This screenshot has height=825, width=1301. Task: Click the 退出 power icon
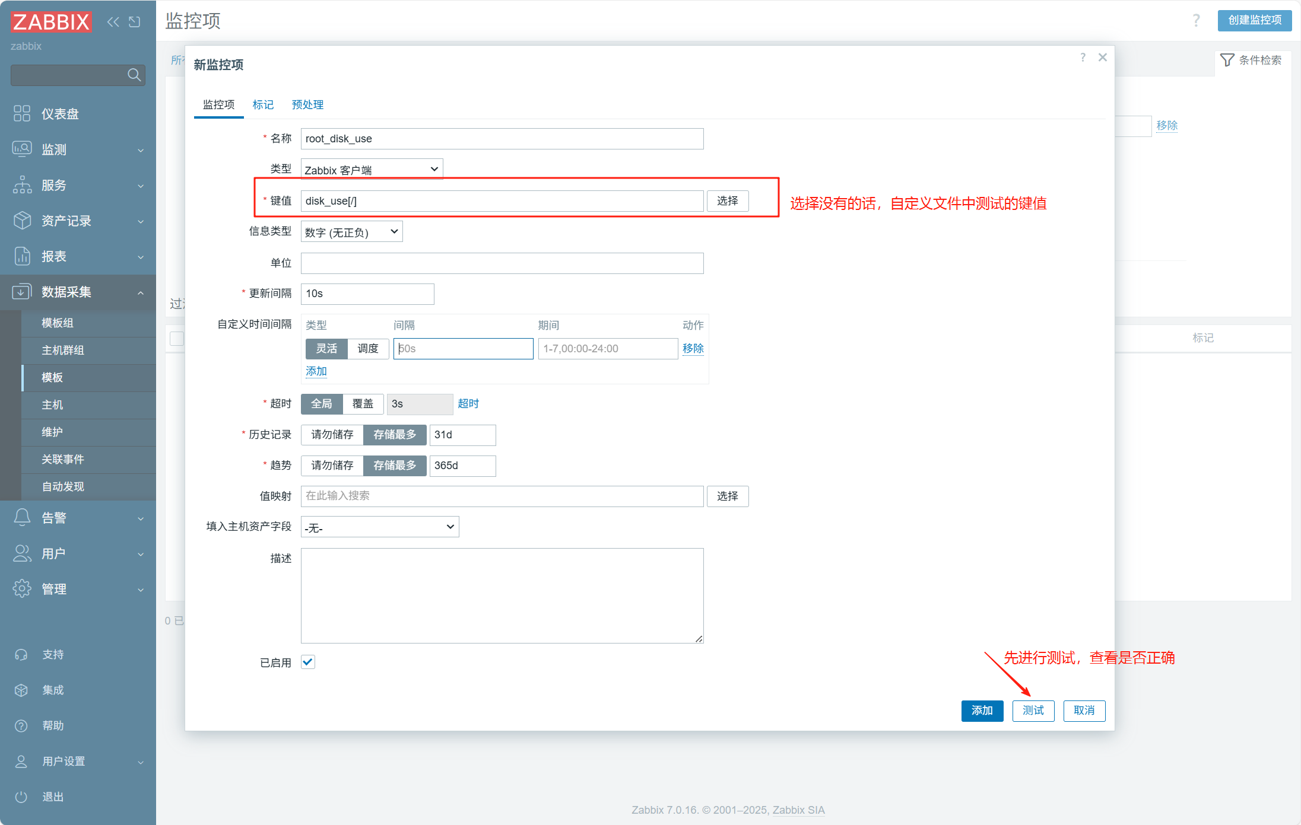pos(21,797)
